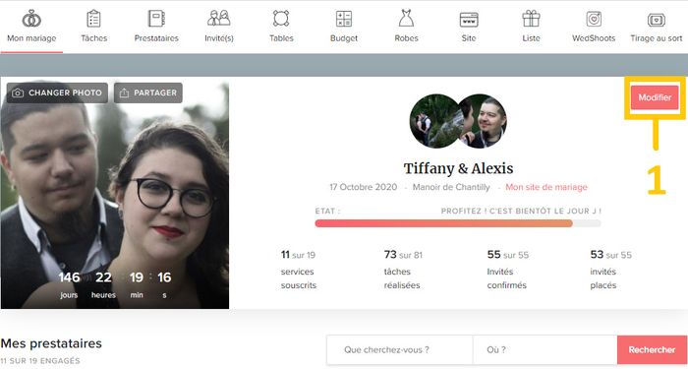Click the 11 sur 19 services souscrits stat
The height and width of the screenshot is (369, 688).
(299, 270)
